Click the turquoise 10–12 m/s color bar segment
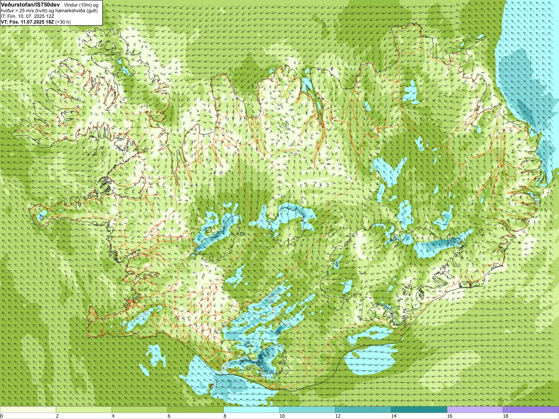This screenshot has height=419, width=559. coord(307,410)
